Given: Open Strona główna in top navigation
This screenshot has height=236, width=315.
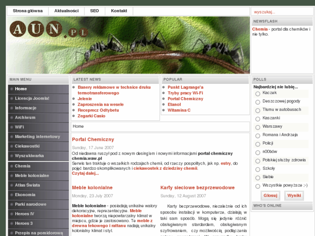Looking at the screenshot, I should 28,11.
